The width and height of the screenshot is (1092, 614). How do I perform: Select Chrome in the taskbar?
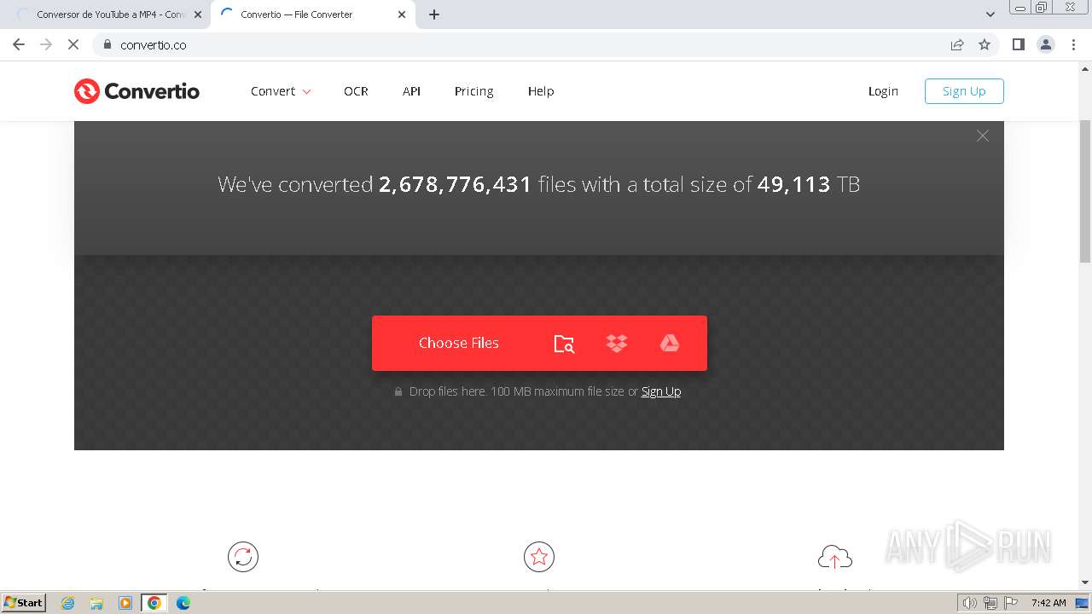pos(154,603)
